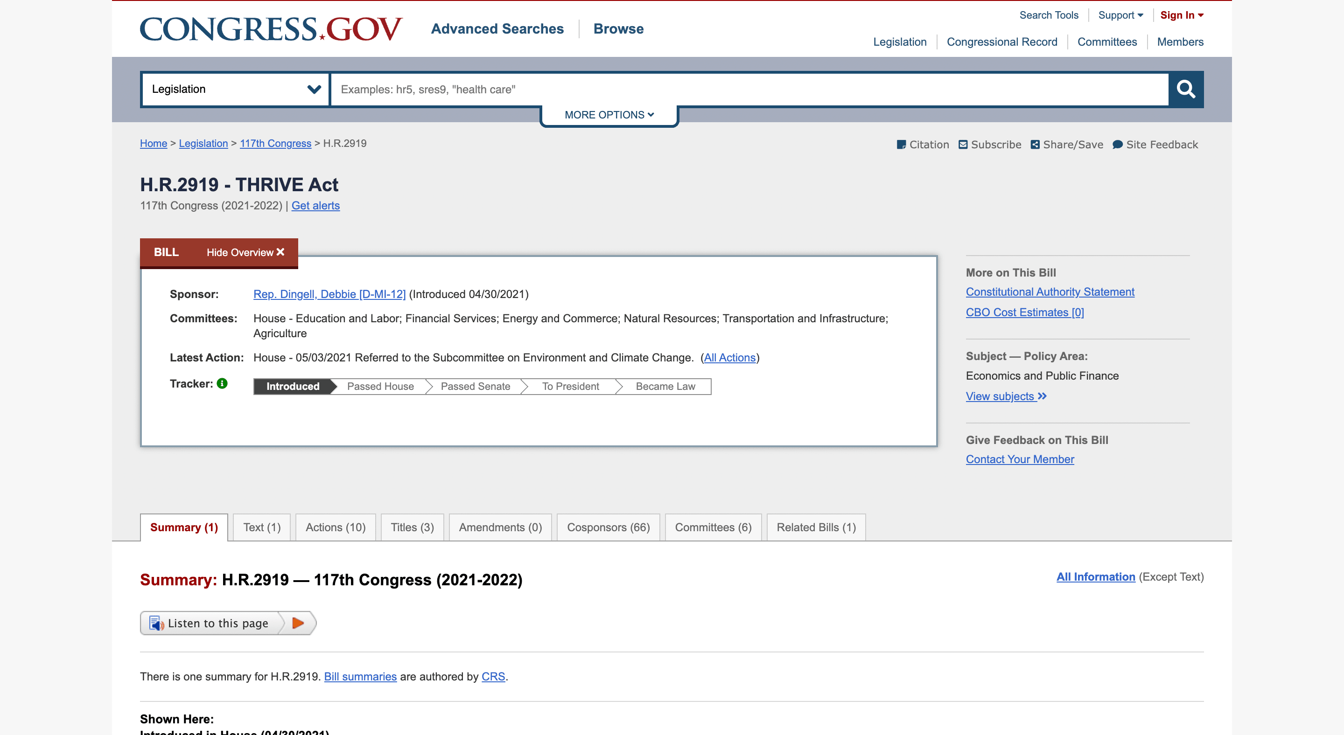
Task: Click Contact Your Member link
Action: 1020,459
